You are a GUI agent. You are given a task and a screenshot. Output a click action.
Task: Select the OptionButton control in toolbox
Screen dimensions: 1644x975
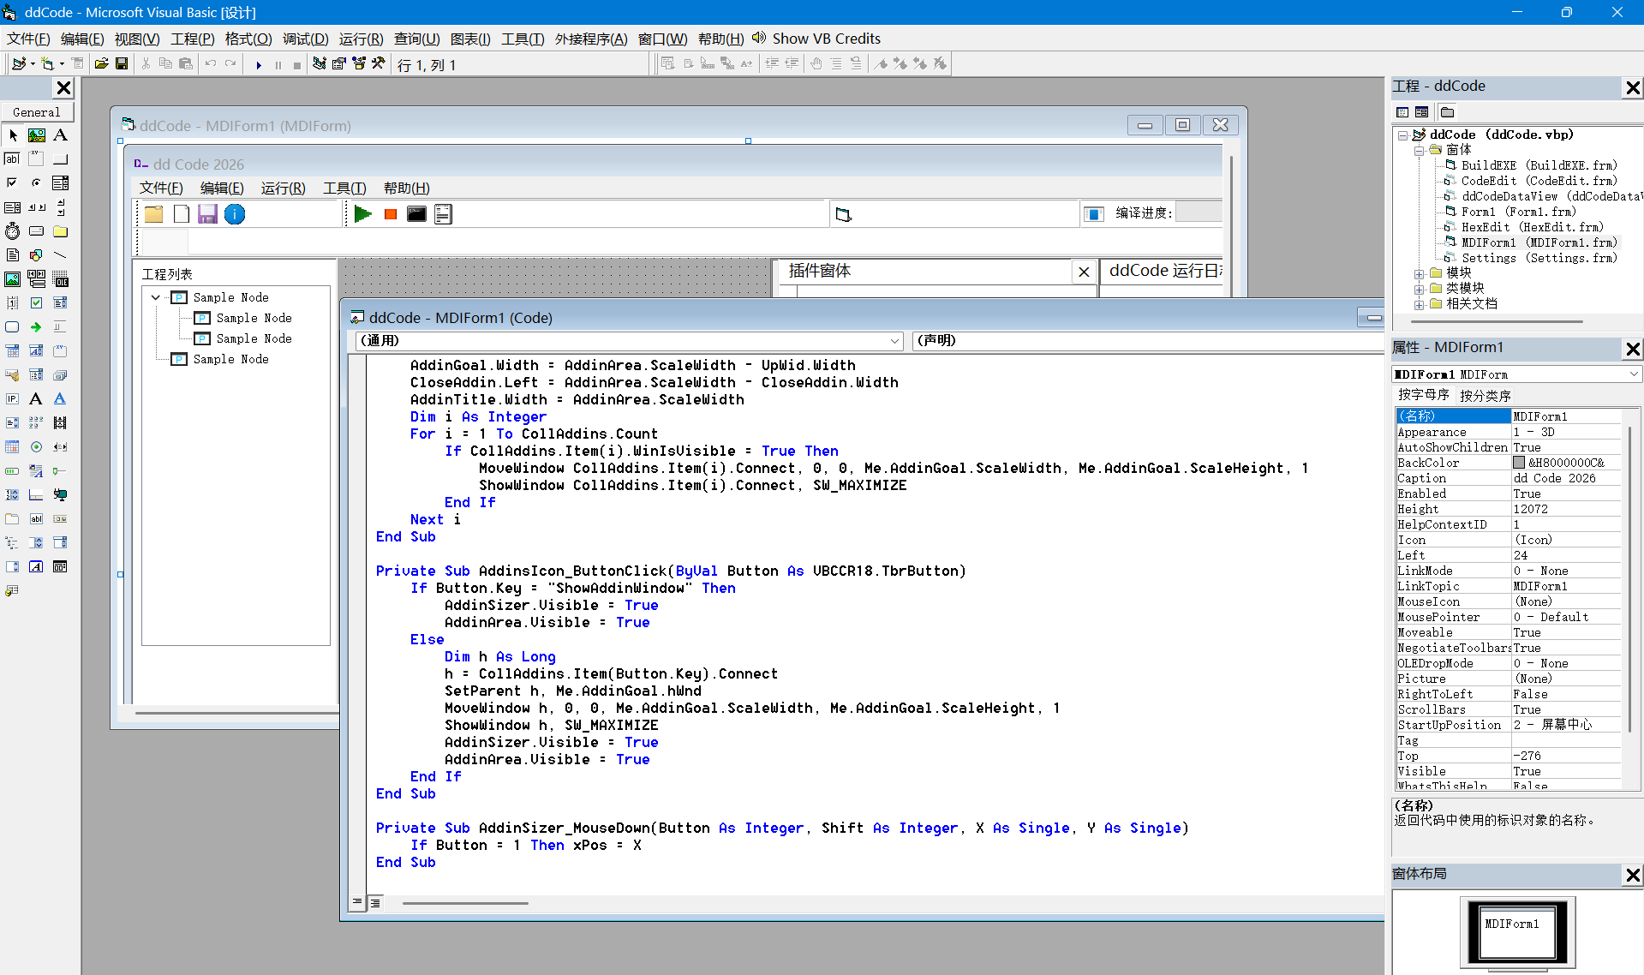pos(37,183)
